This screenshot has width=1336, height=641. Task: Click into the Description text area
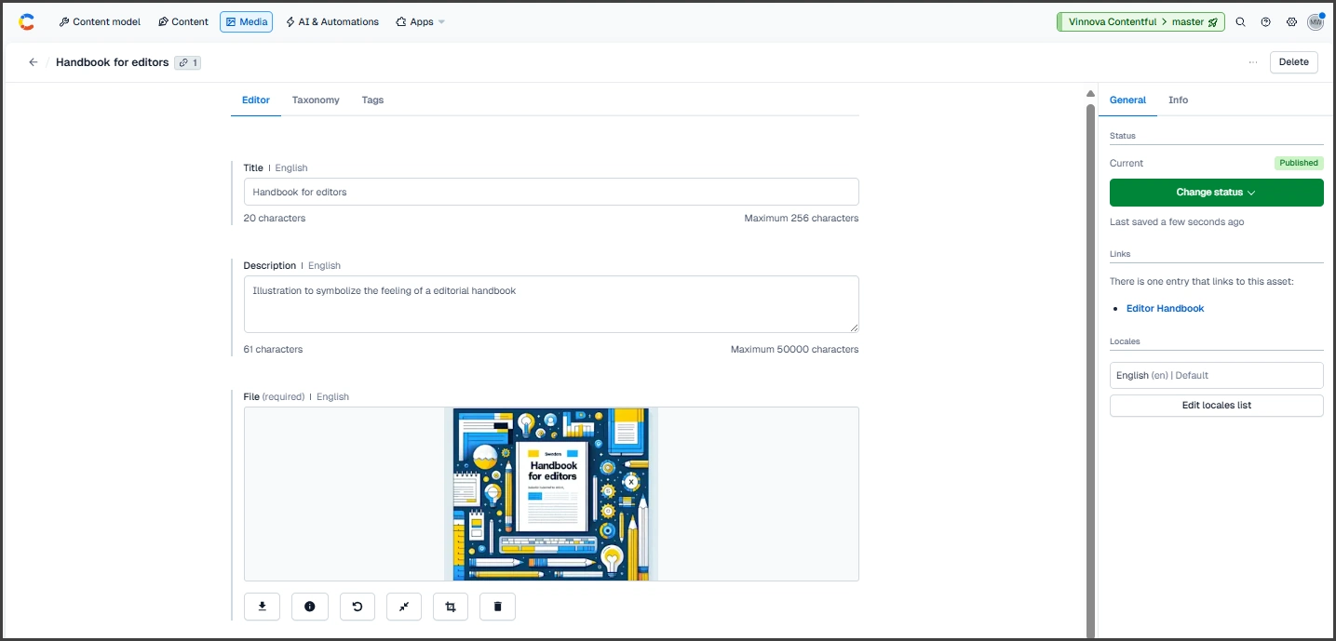[551, 304]
